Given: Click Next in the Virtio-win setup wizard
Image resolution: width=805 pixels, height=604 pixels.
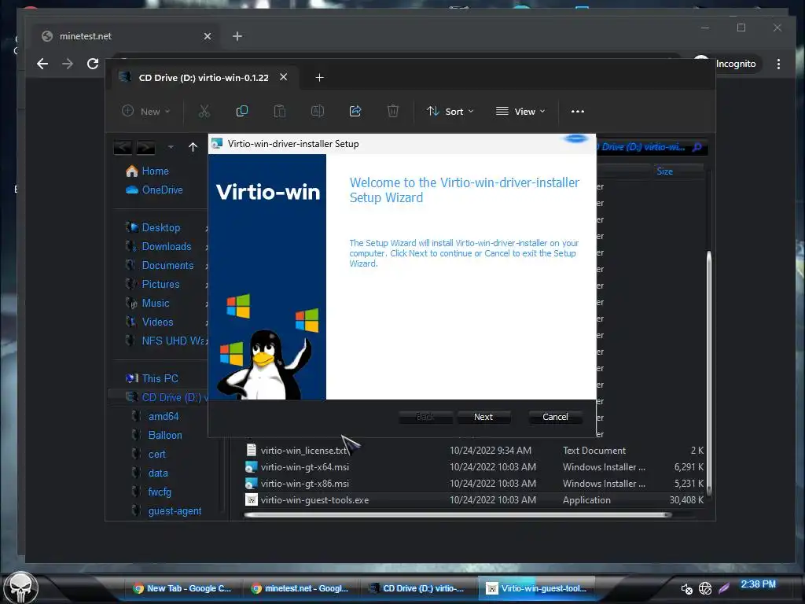Looking at the screenshot, I should coord(483,417).
